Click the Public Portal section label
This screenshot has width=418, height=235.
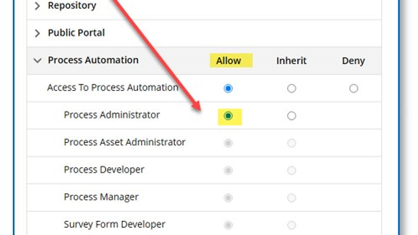click(x=76, y=33)
